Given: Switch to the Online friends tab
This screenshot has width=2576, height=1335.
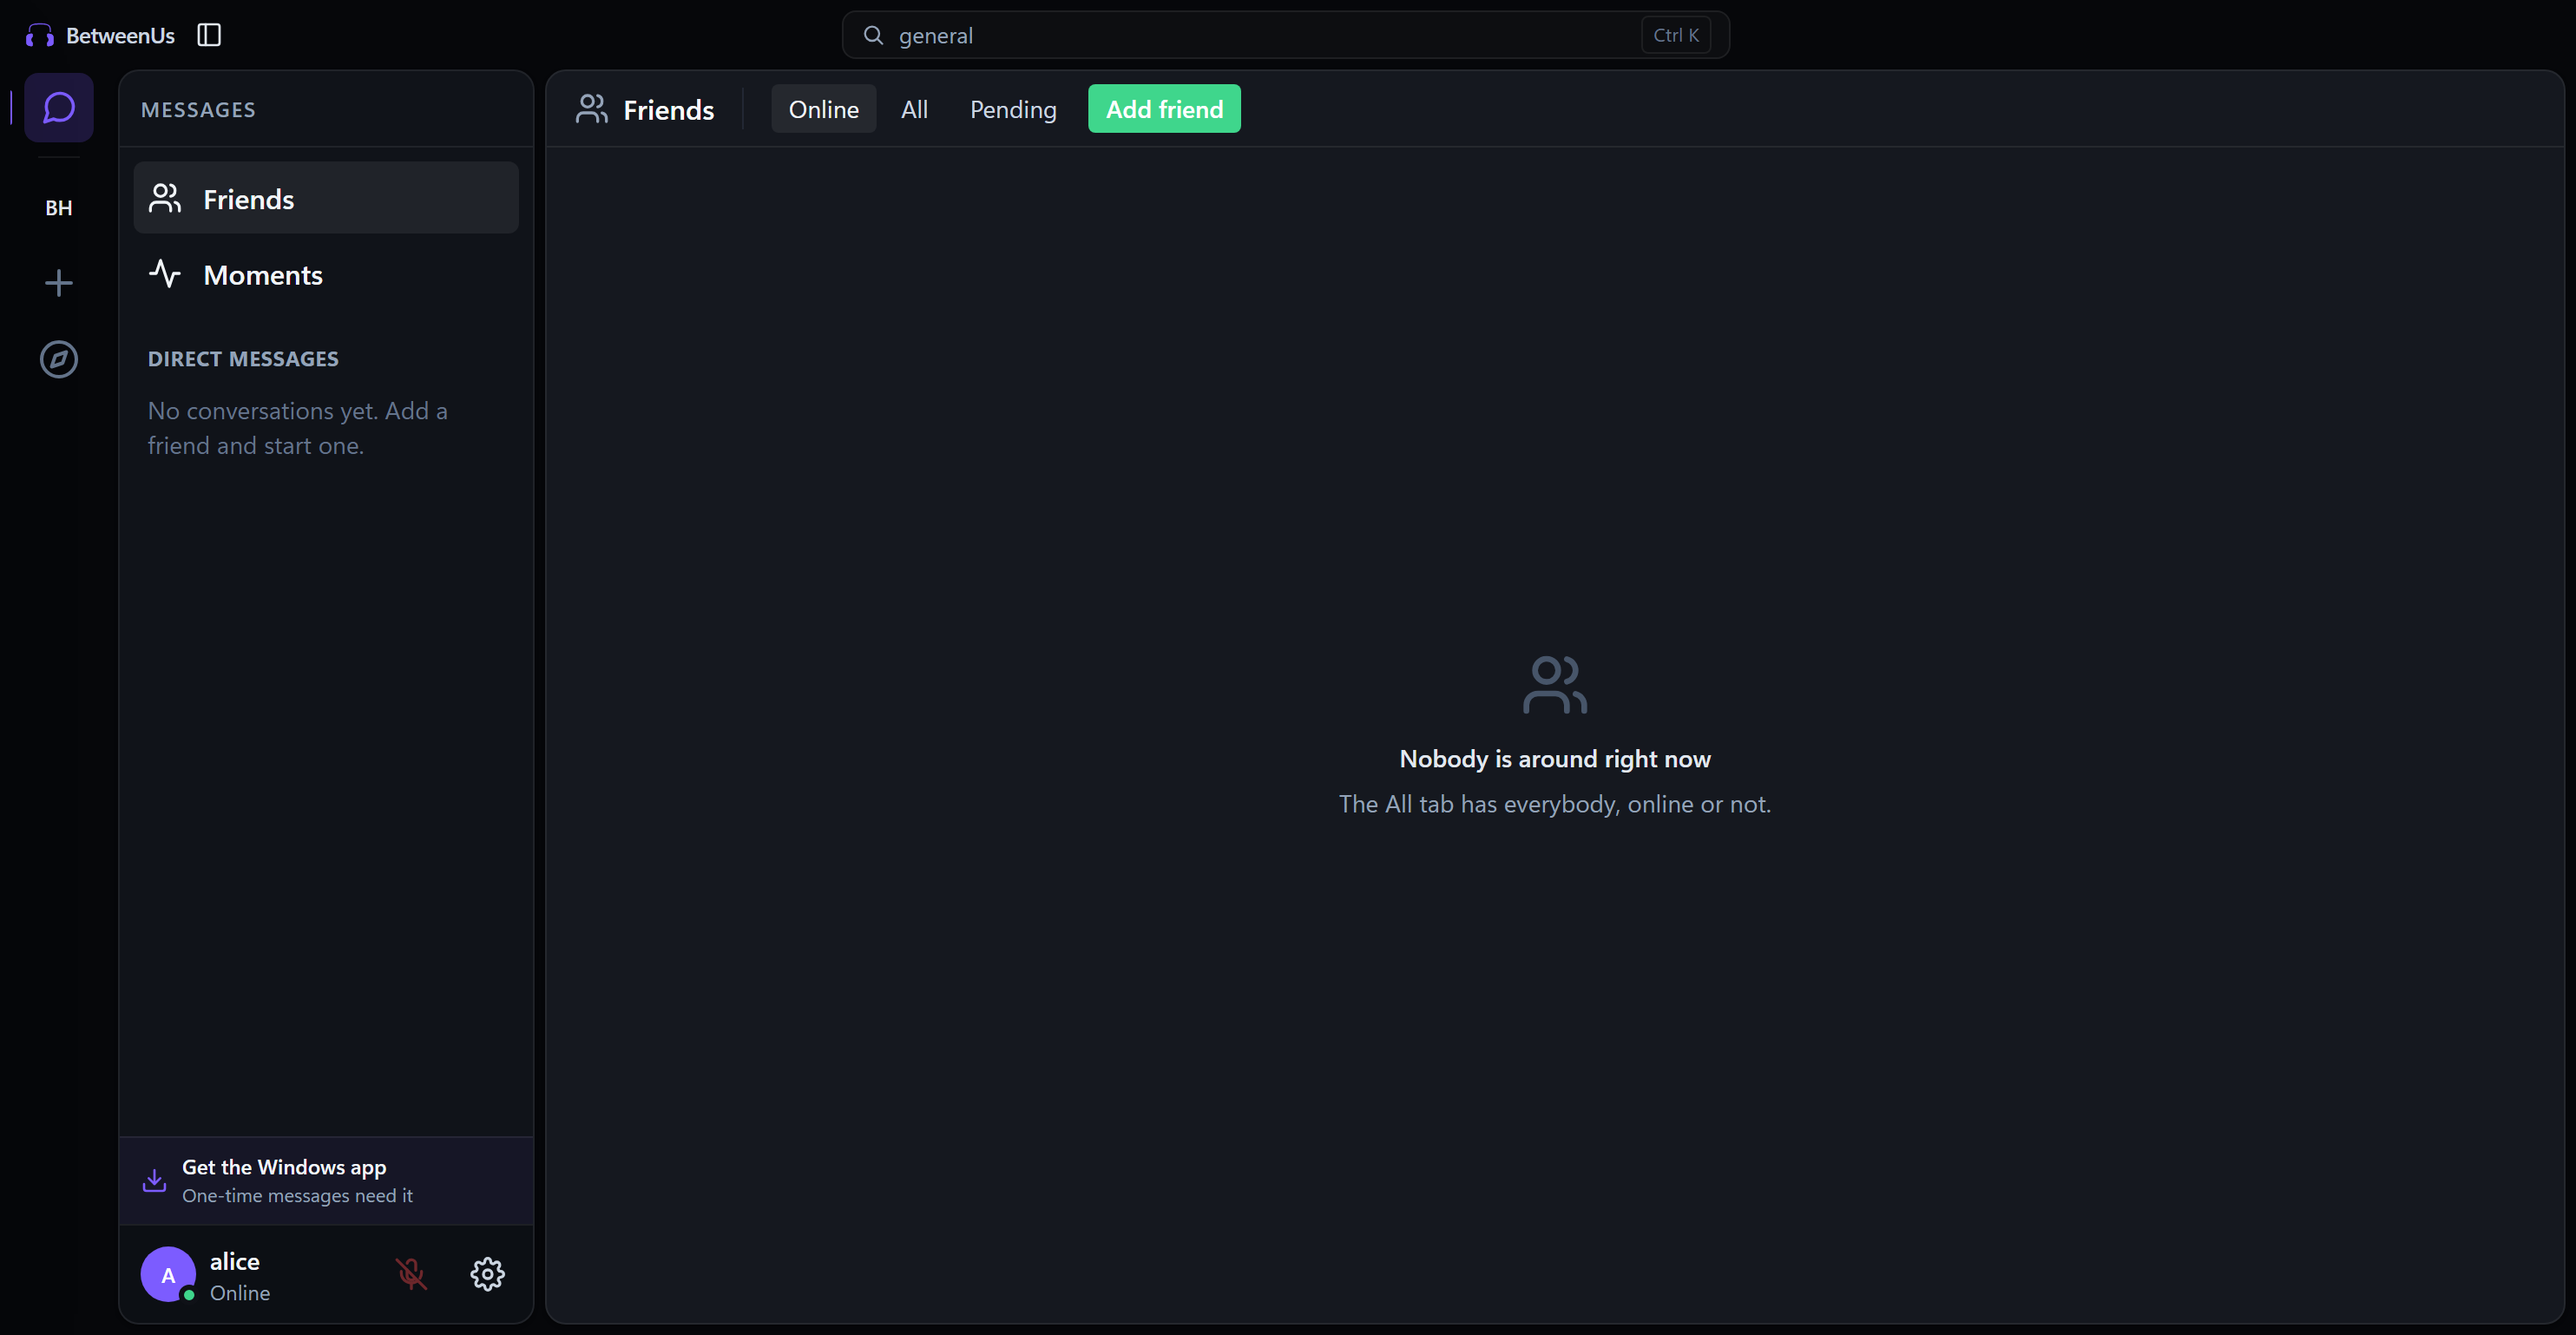Looking at the screenshot, I should tap(823, 109).
